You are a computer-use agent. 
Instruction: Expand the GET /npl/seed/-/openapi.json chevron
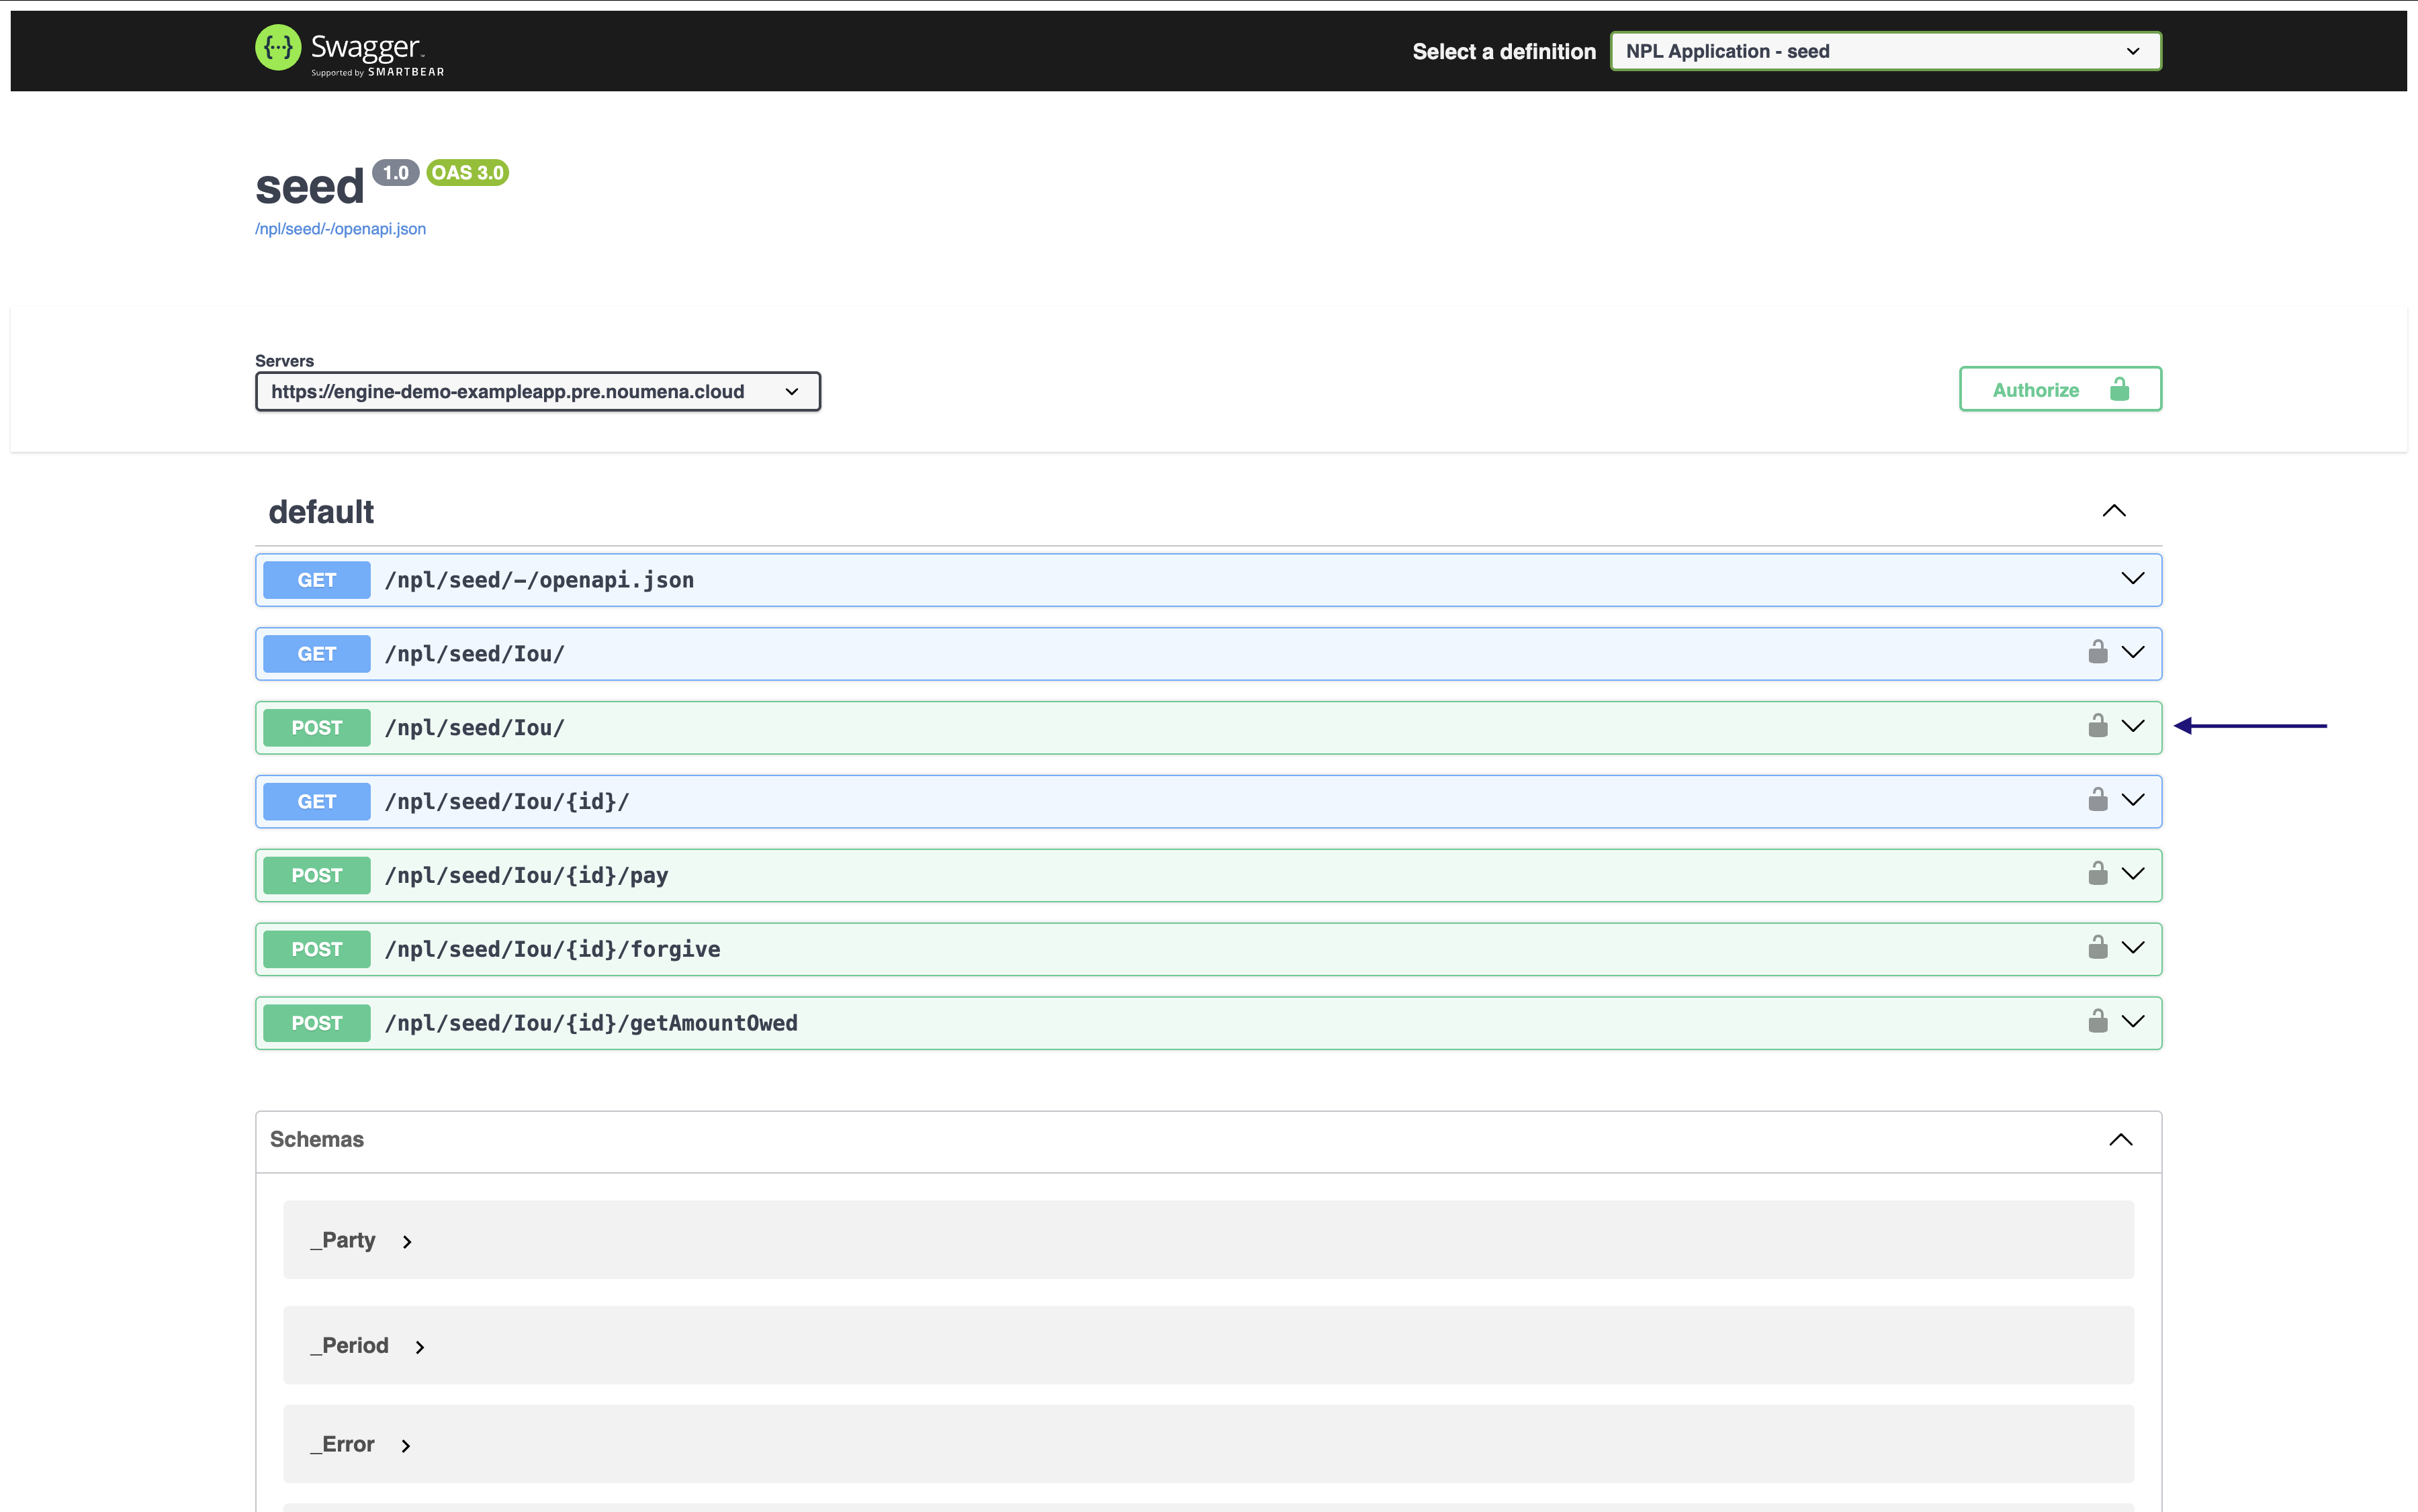pyautogui.click(x=2132, y=579)
